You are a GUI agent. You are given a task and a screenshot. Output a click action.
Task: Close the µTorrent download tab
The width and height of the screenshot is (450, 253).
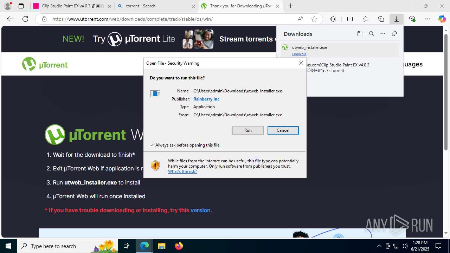tap(277, 6)
